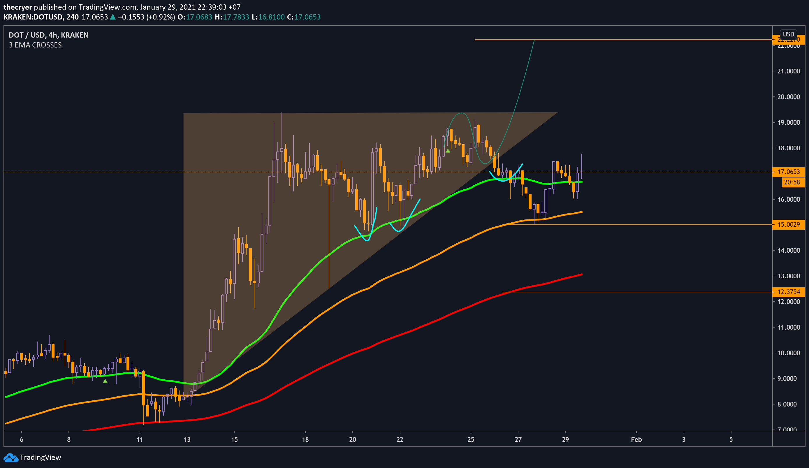
Task: Click the USD currency label on price axis
Action: click(x=788, y=34)
